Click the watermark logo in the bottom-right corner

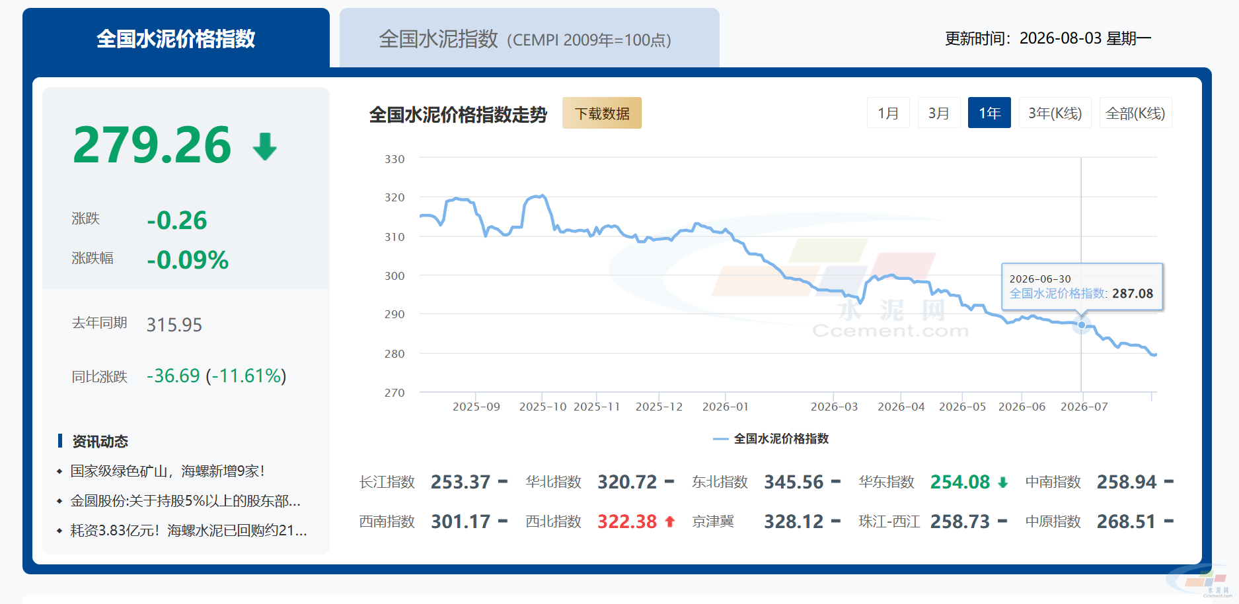coord(1201,581)
